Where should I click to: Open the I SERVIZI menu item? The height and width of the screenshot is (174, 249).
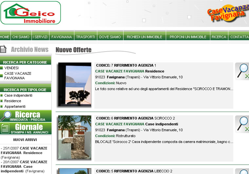point(40,37)
